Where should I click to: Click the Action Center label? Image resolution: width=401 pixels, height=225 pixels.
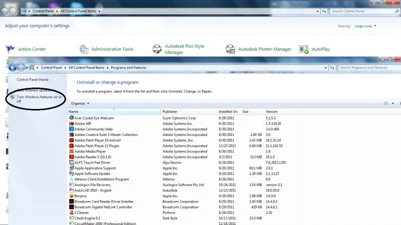(x=32, y=49)
